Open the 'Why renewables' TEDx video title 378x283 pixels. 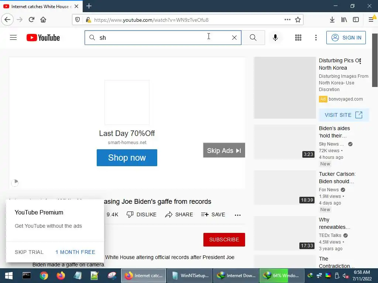[334, 223]
